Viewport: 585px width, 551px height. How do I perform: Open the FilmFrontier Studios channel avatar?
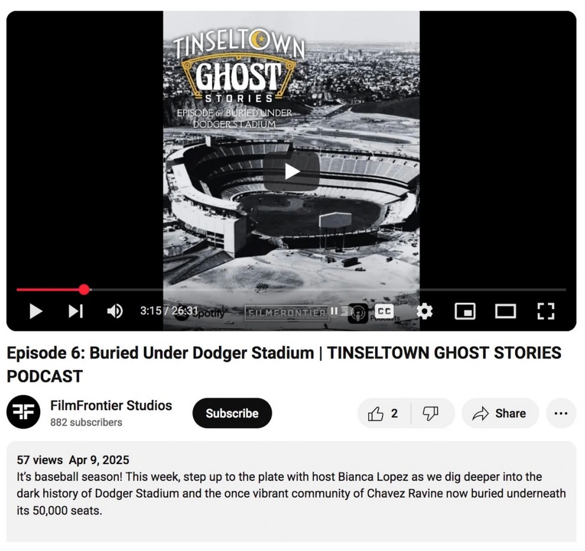click(x=24, y=412)
